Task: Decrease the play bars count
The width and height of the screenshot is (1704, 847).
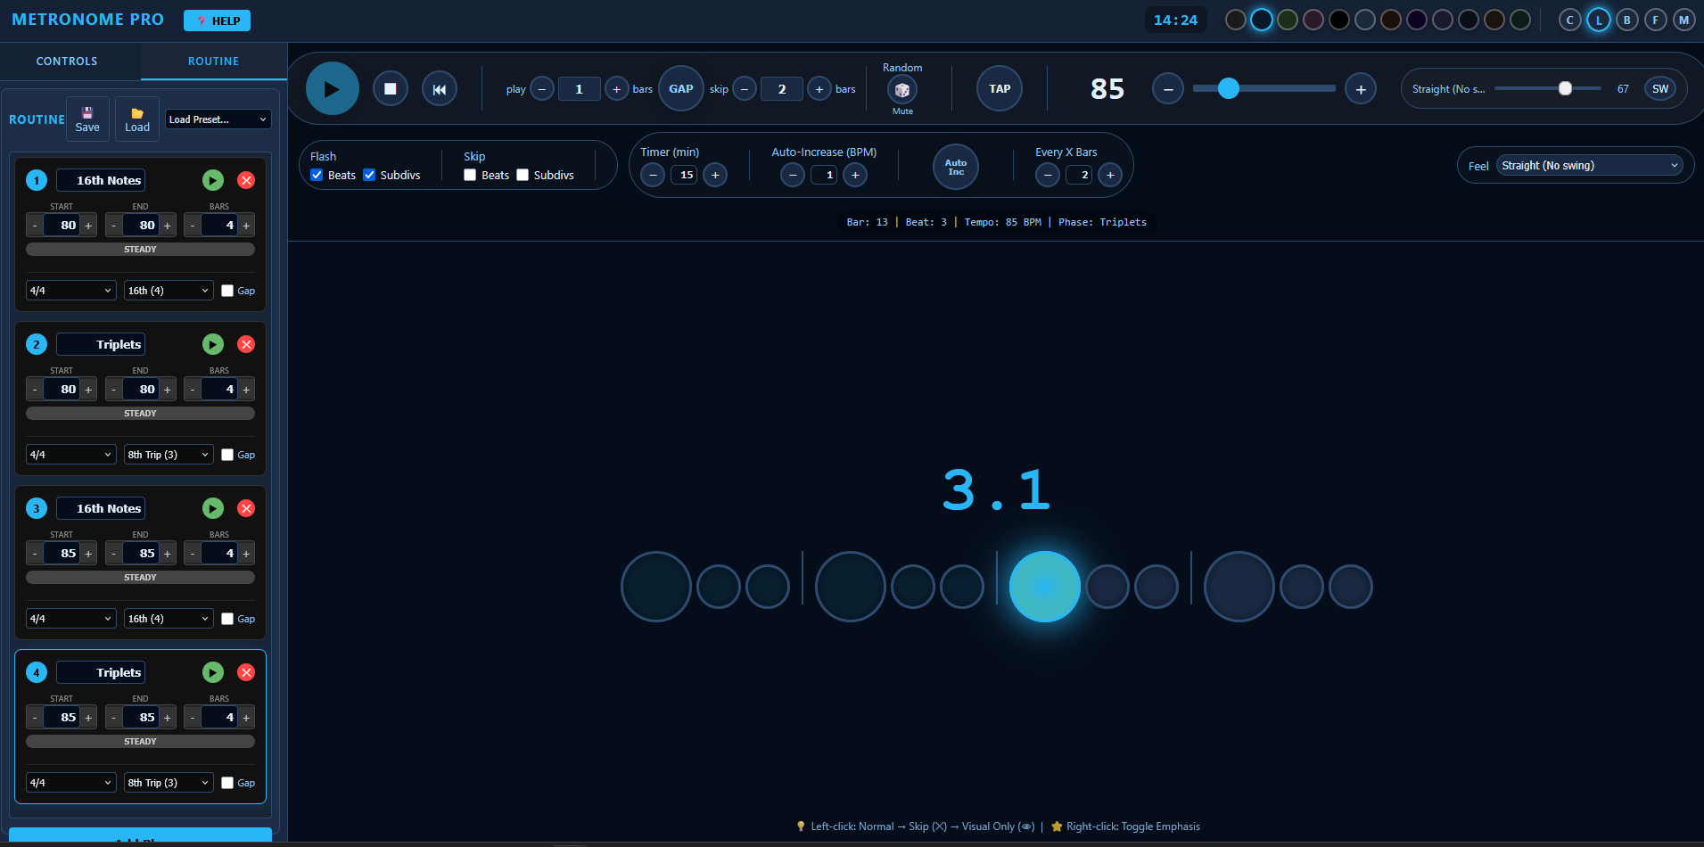Action: 541,89
